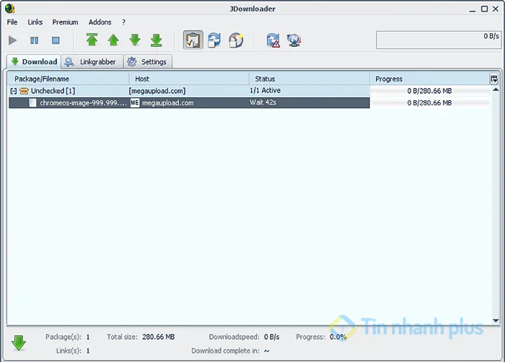Open the Premium menu
Viewport: 505px width, 362px height.
click(66, 22)
